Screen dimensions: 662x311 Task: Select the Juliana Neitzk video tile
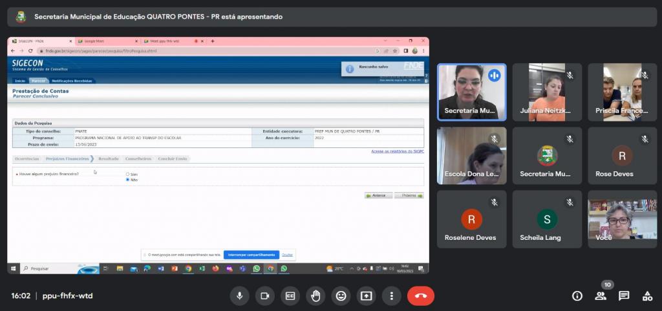click(547, 92)
